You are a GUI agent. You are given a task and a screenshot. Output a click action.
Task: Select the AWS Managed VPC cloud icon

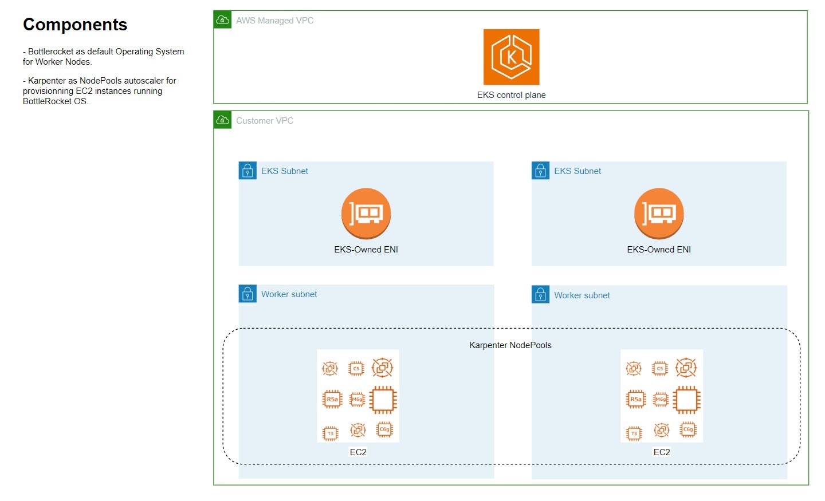[223, 20]
